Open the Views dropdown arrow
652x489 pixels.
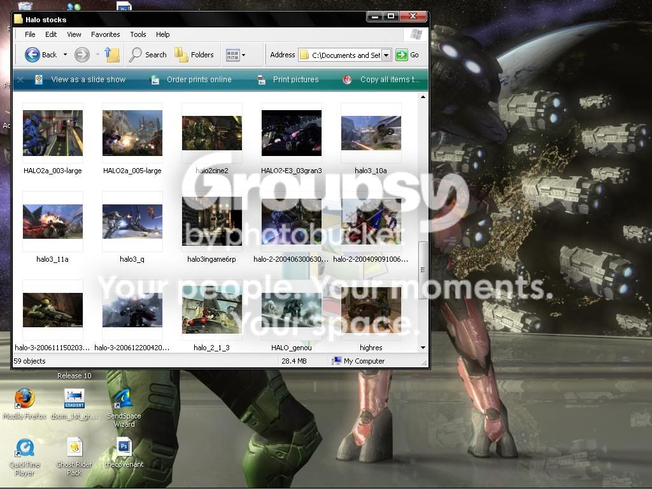click(x=244, y=55)
